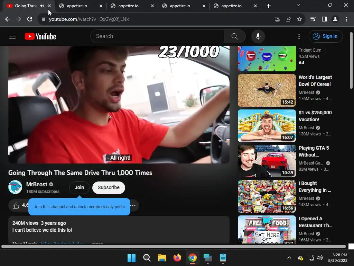Open more actions ellipsis below video
The image size is (354, 266).
pyautogui.click(x=133, y=205)
